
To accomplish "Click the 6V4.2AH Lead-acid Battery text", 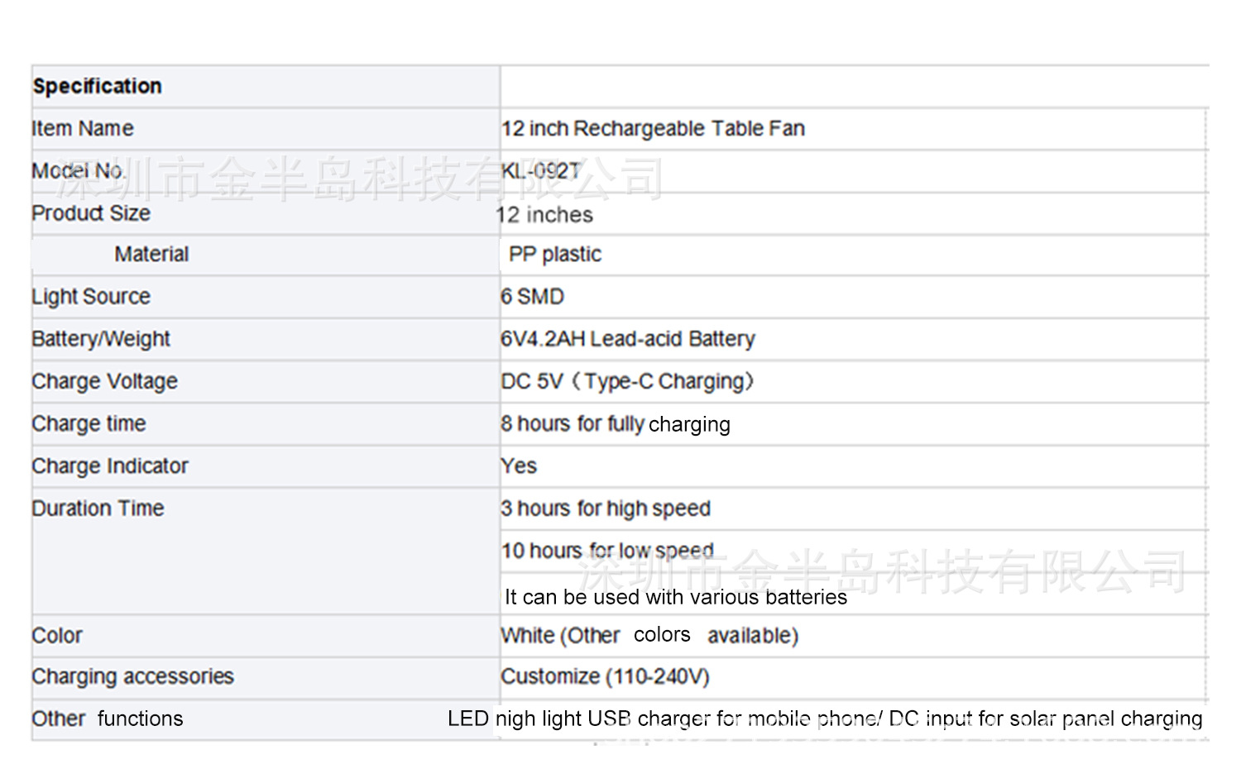I will coord(628,339).
